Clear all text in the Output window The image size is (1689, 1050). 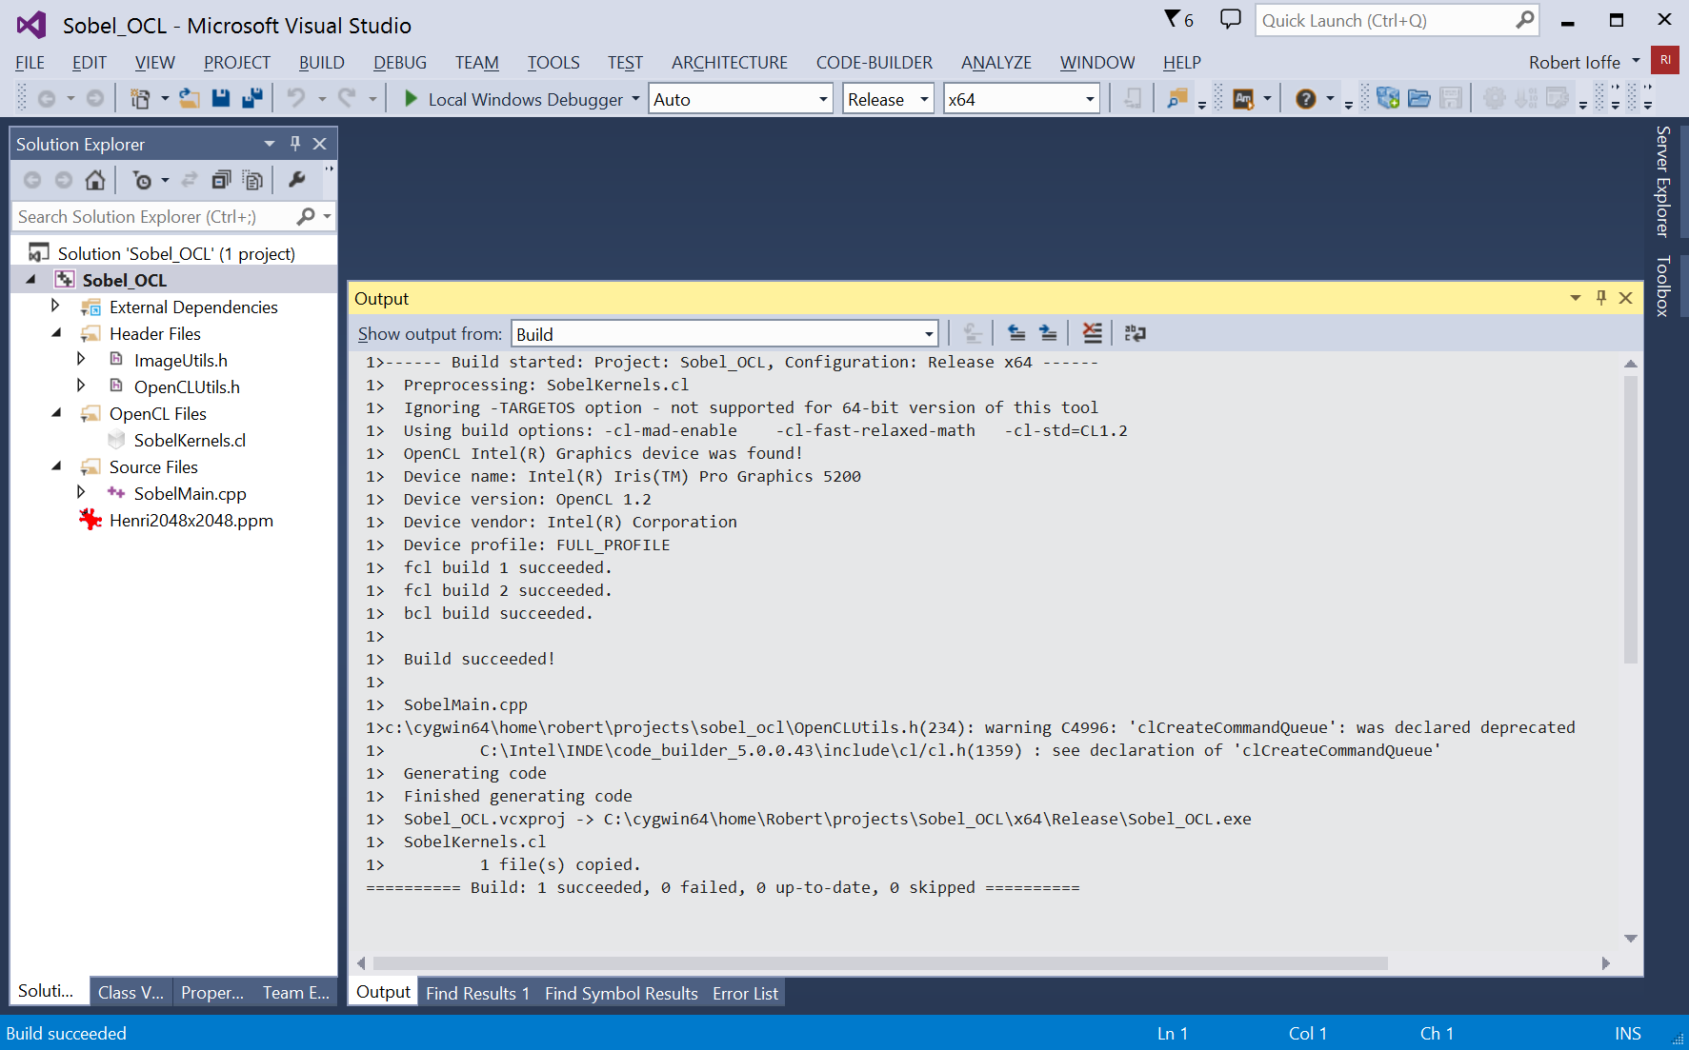click(1092, 333)
